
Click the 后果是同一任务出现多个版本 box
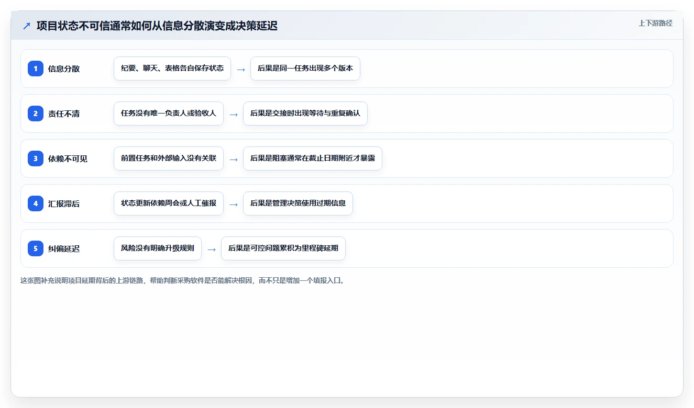coord(305,69)
